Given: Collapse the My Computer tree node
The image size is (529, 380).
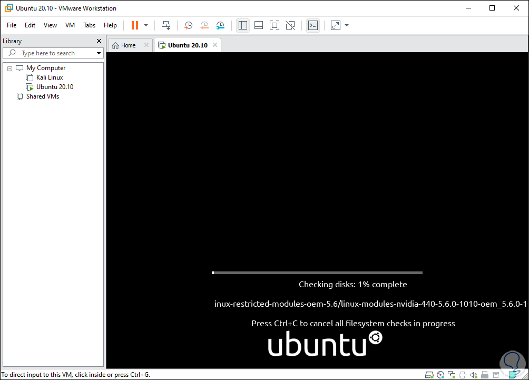Looking at the screenshot, I should coord(10,69).
